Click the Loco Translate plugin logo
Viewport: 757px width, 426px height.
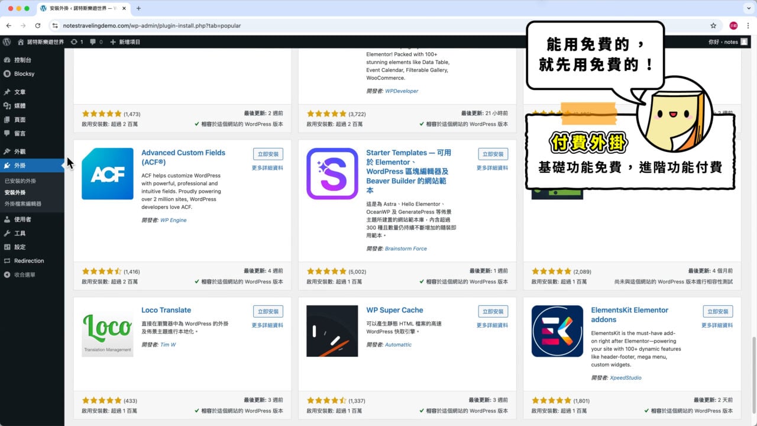tap(107, 331)
